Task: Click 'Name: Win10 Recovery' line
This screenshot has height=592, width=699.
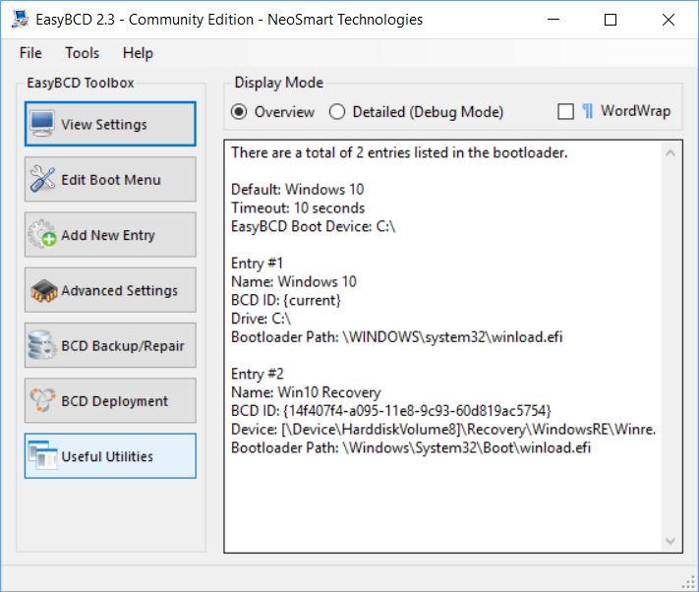Action: [306, 392]
